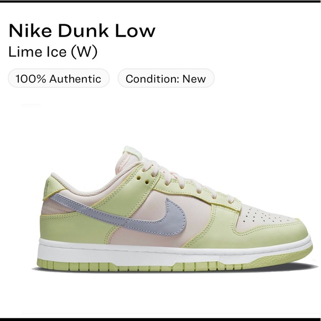The height and width of the screenshot is (321, 321).
Task: Tap the Condition: New badge
Action: coord(166,79)
